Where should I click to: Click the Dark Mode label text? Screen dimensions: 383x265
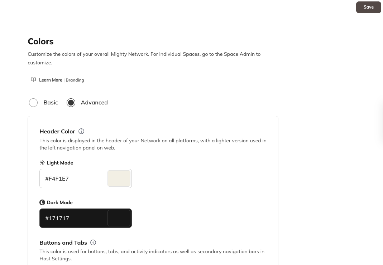pyautogui.click(x=59, y=202)
